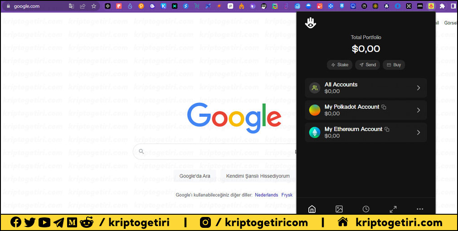458x231 pixels.
Task: Select My Ethereum Account avatar
Action: pos(315,132)
